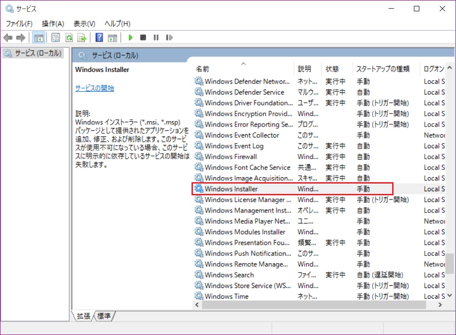Click the サービスの開始 link
Screen dimensions: 456x335
tap(95, 88)
